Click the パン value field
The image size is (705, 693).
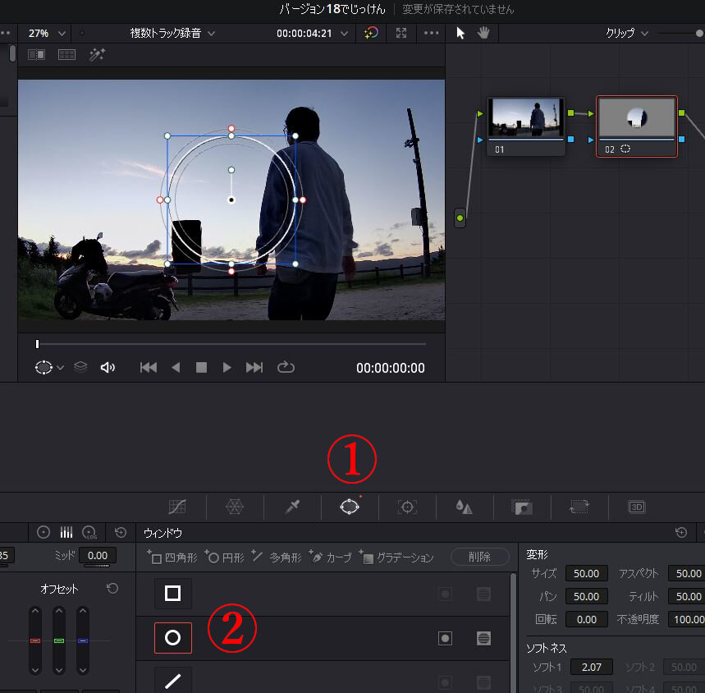[x=586, y=596]
